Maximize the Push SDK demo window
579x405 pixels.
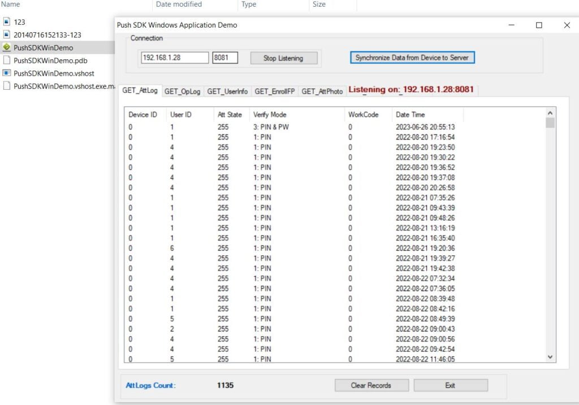tap(539, 25)
